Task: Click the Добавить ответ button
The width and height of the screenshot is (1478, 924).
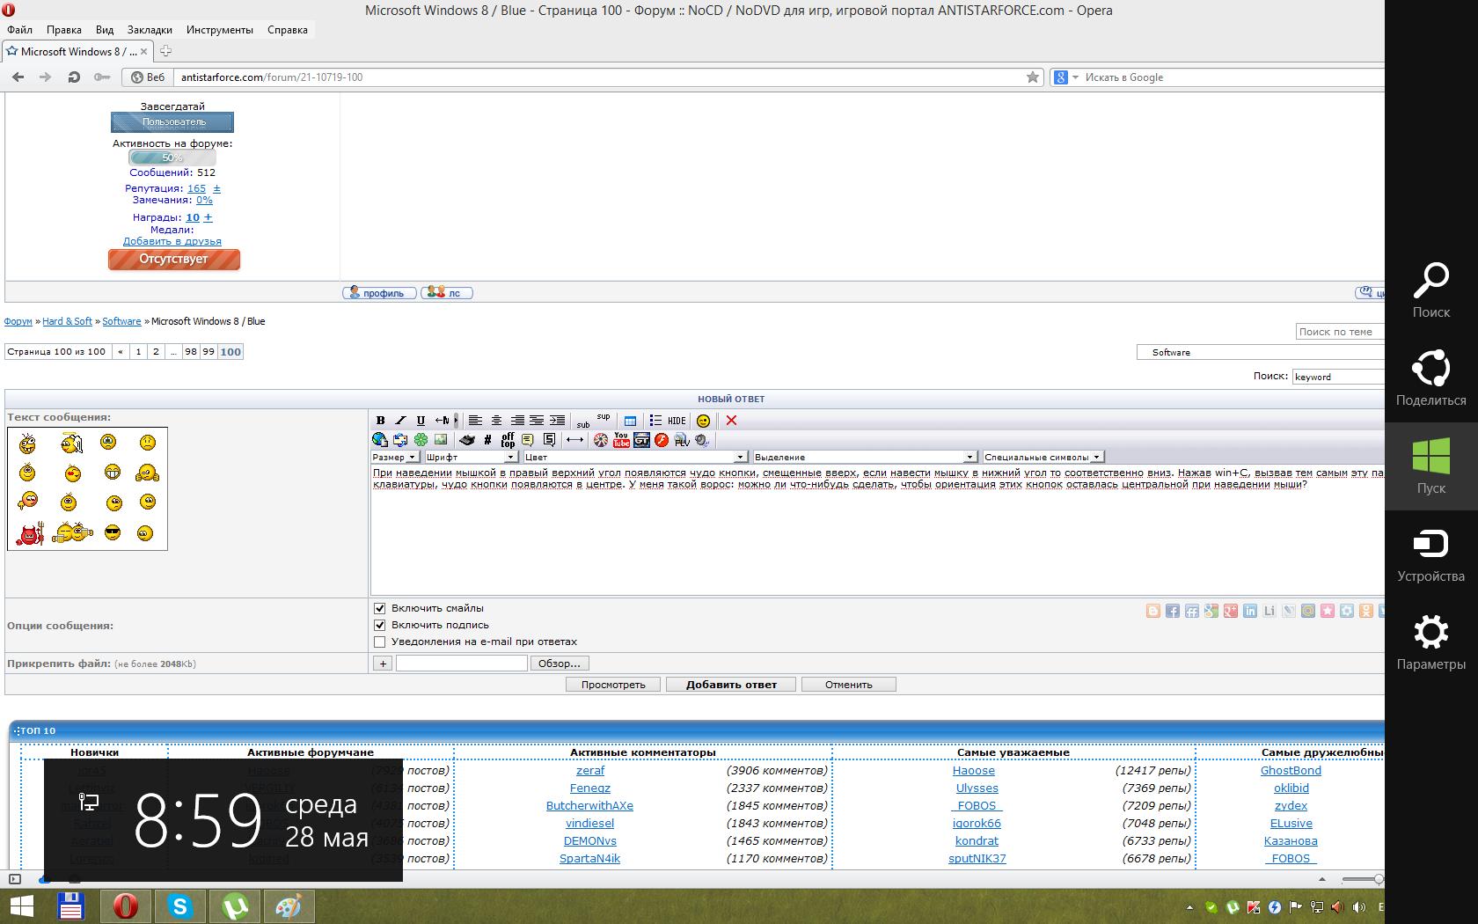Action: click(731, 685)
